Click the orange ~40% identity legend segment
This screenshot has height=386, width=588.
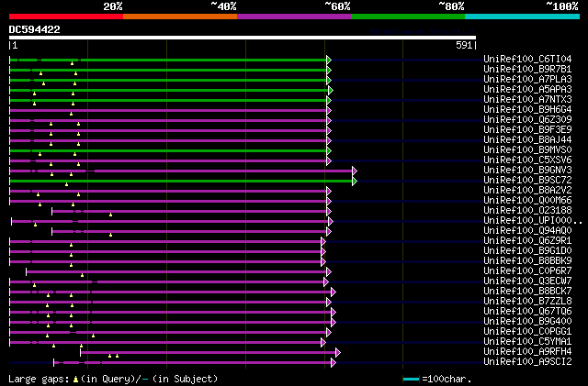(x=180, y=17)
